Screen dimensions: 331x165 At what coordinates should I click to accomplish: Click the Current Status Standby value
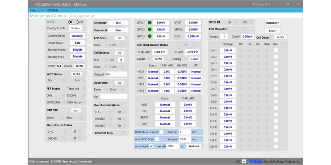pos(77,36)
